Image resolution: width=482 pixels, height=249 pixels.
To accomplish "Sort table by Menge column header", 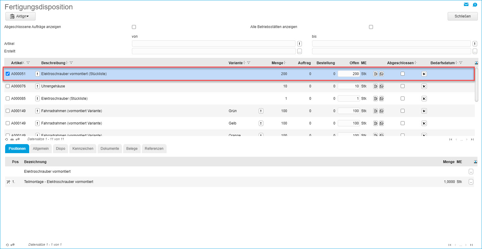I will pos(277,63).
